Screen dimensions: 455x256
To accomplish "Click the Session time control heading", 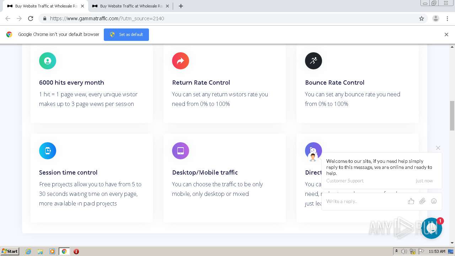I will (x=68, y=172).
